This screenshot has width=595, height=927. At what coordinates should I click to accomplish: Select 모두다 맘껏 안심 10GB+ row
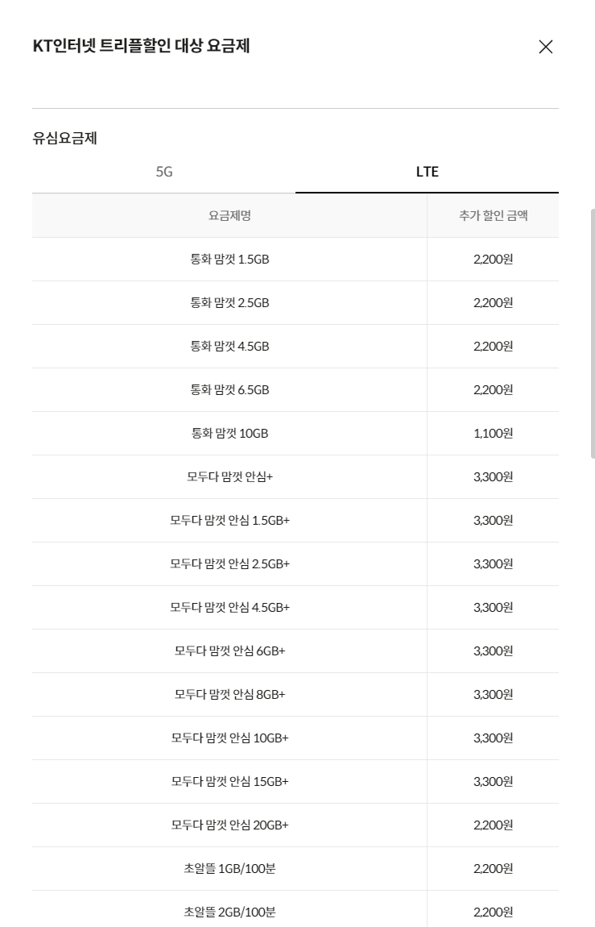click(x=295, y=738)
